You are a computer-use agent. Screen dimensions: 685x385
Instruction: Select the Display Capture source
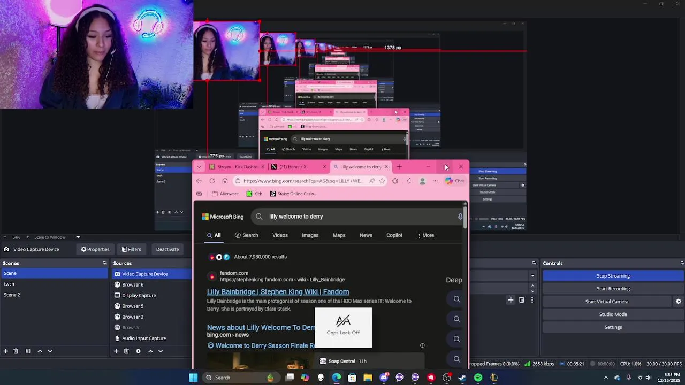coord(152,295)
